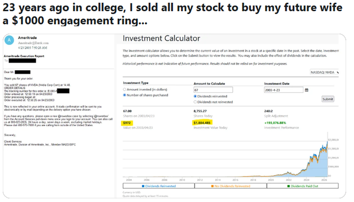Click the Amount to Calculate field
The image size is (354, 202).
(x=213, y=90)
